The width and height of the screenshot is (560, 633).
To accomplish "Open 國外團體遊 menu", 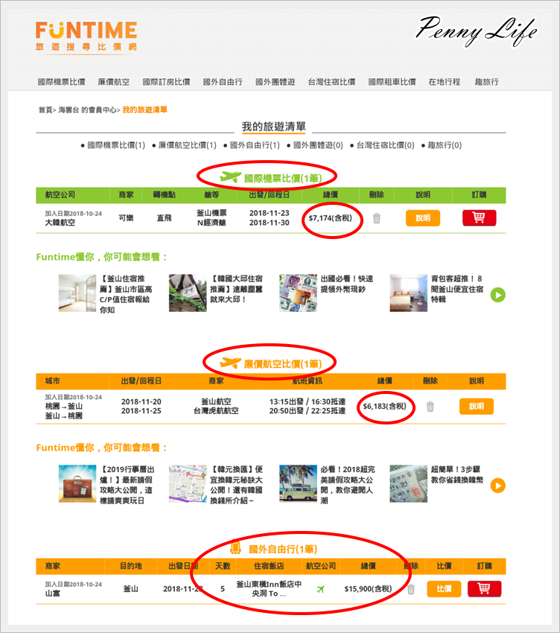I will click(x=276, y=82).
